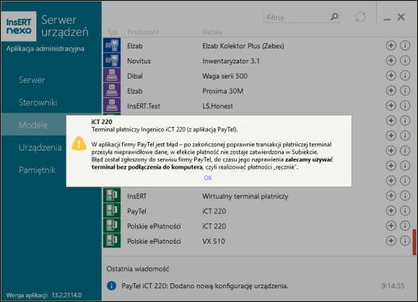Show info for InsERT.Test LS.Honest

click(x=405, y=106)
